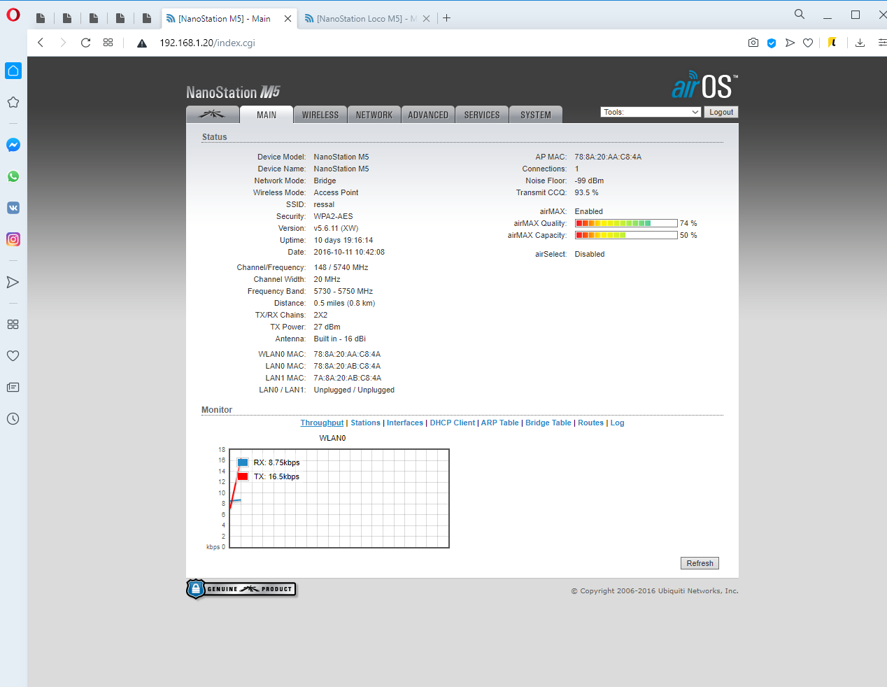
Task: Open Speed Dial grid in sidebar
Action: coord(13,325)
